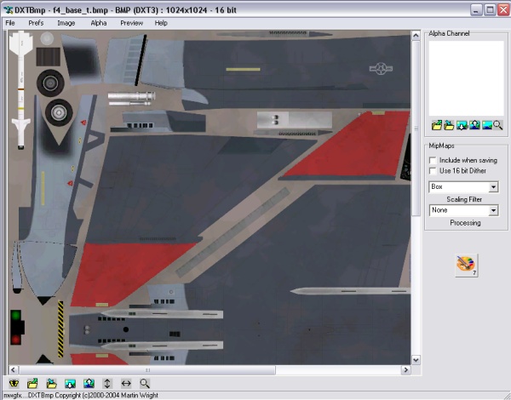Expand the Box scaling filter dropdown
This screenshot has width=511, height=400.
tap(493, 186)
